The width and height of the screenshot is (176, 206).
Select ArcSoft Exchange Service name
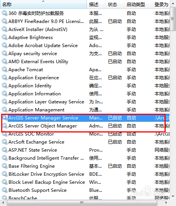point(36,142)
